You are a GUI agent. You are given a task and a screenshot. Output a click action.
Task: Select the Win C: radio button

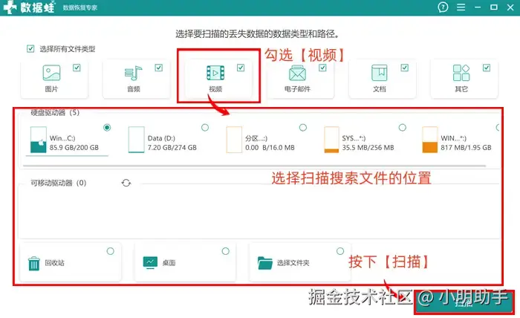coord(107,127)
